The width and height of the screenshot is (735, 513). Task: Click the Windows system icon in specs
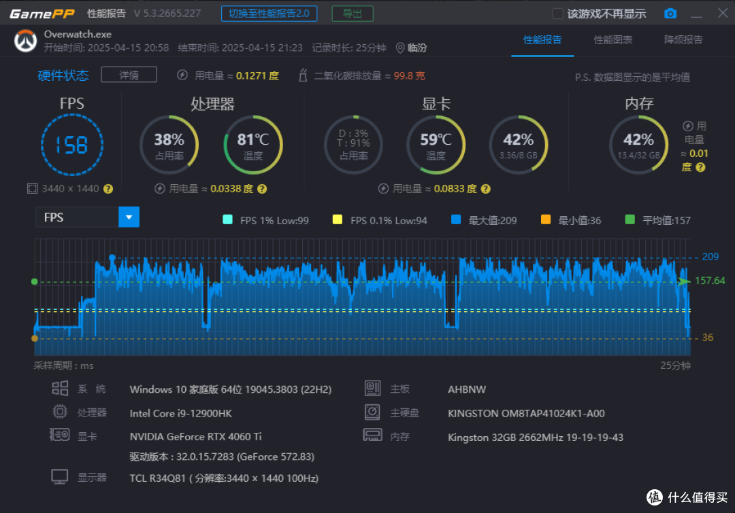tap(60, 388)
